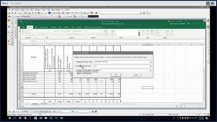Click the taskbar clock
The height and width of the screenshot is (122, 217).
(x=201, y=118)
